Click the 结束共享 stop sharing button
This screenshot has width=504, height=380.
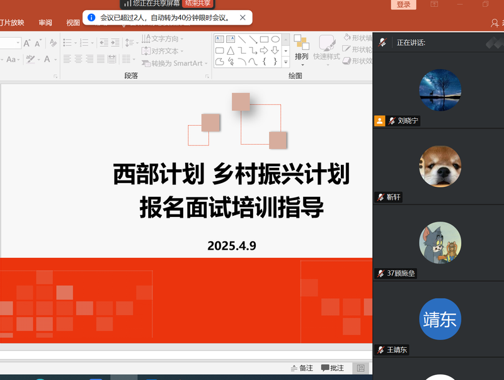tap(197, 3)
